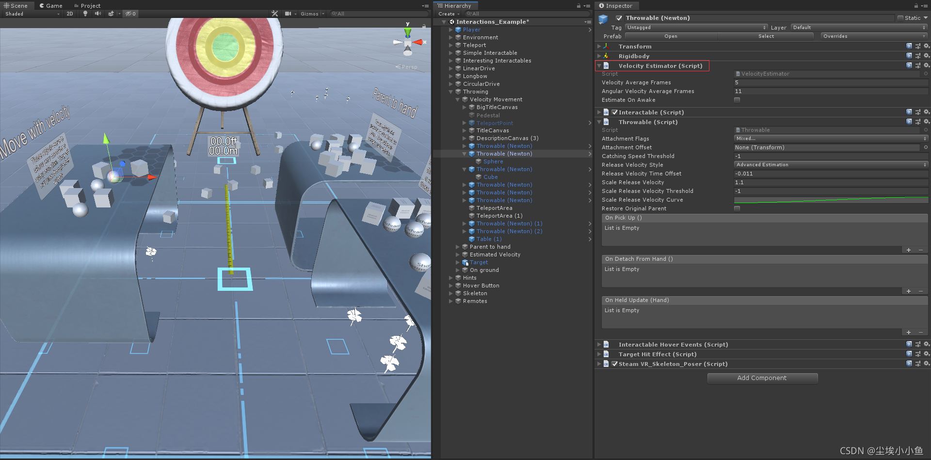Select Longbow in Hierarchy
The height and width of the screenshot is (460, 931).
[475, 76]
